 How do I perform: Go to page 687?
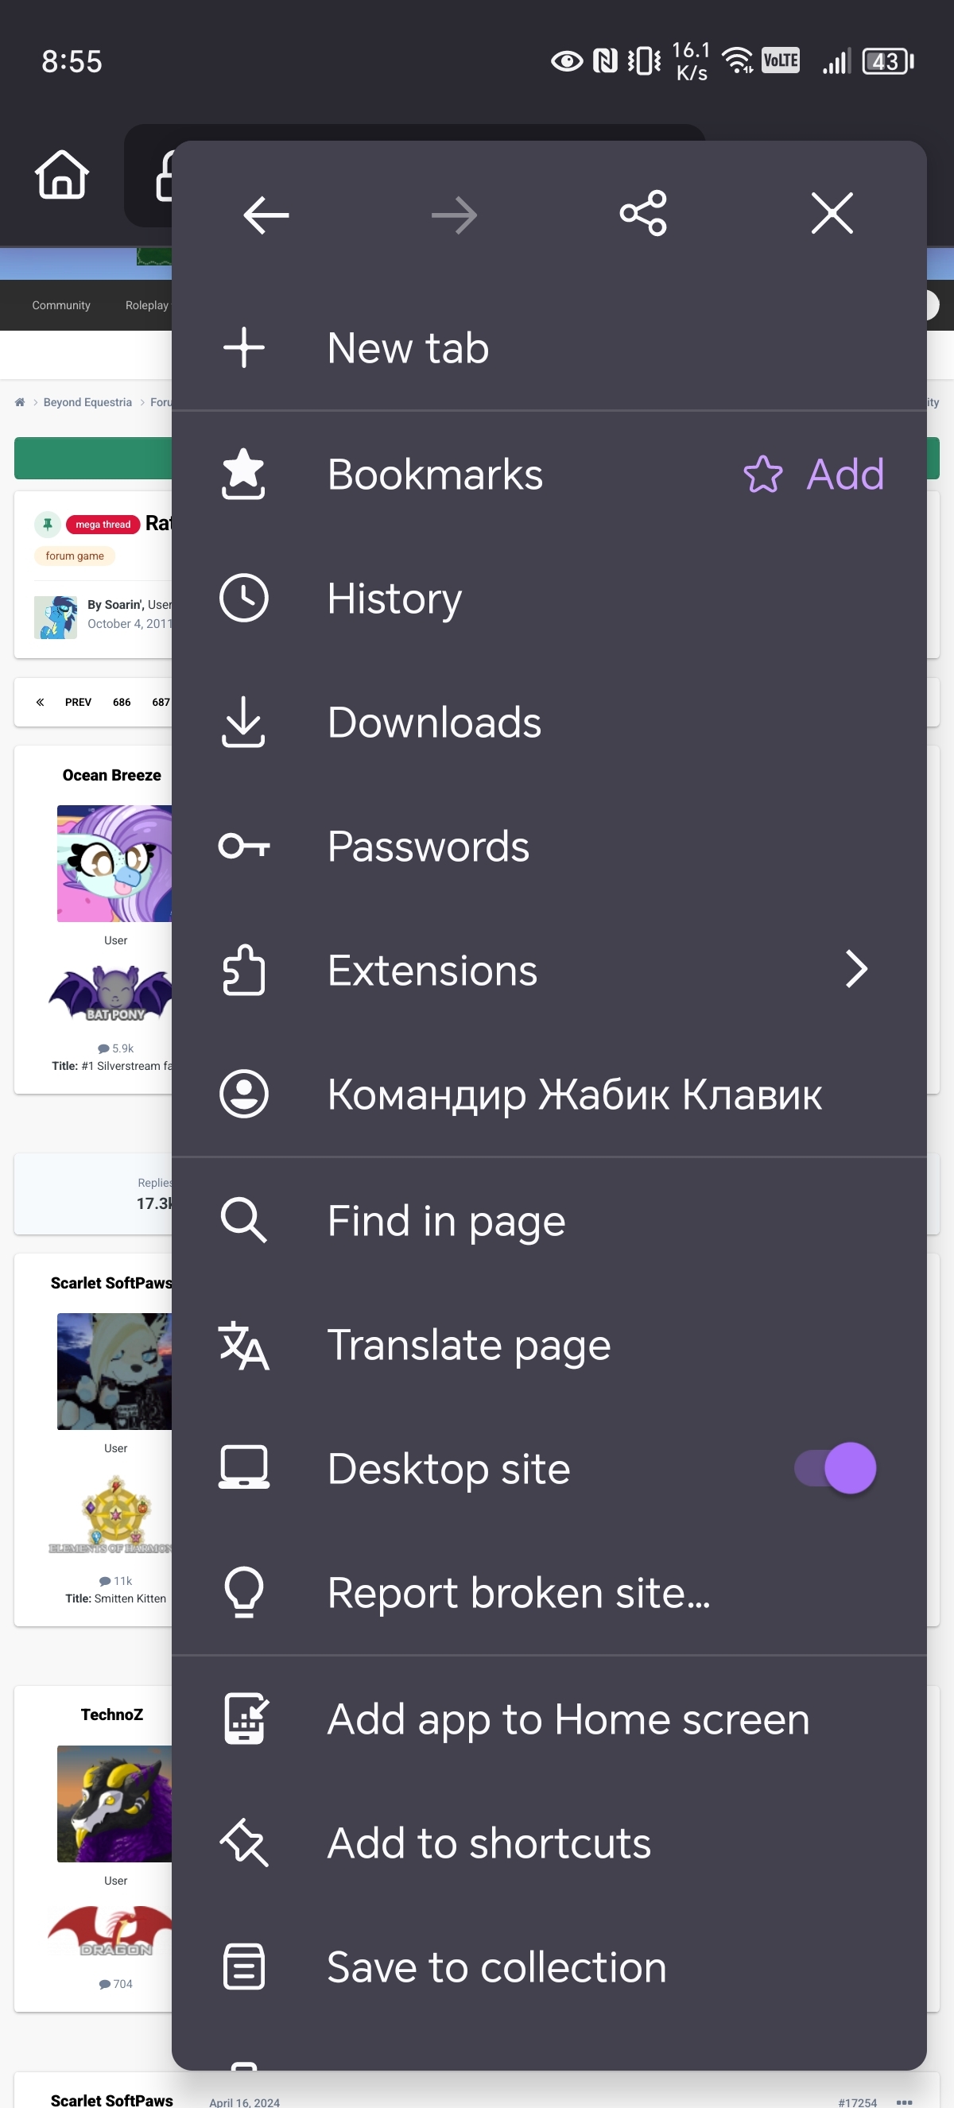161,702
